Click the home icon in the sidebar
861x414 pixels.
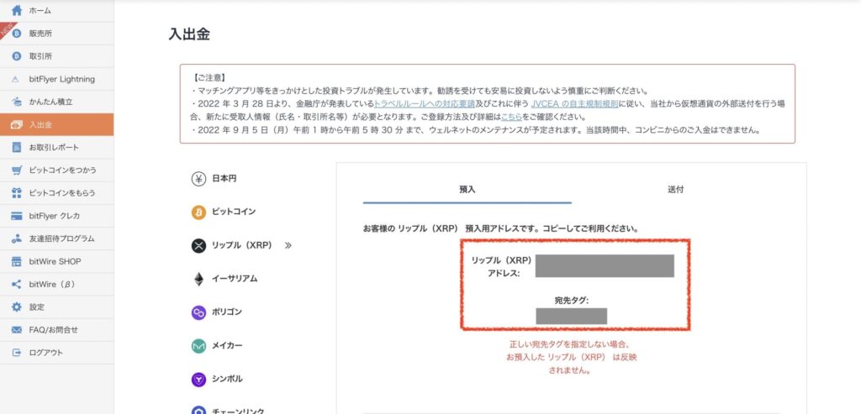coord(17,10)
